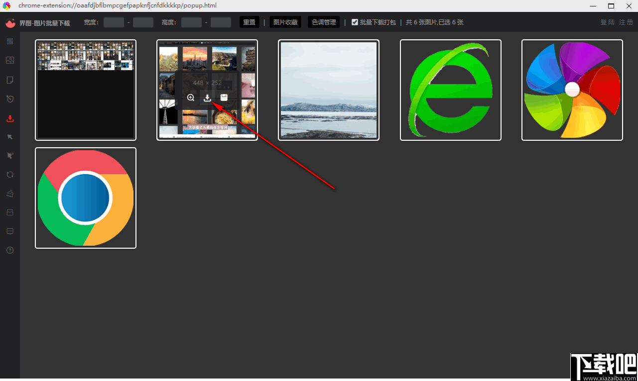The width and height of the screenshot is (638, 381).
Task: Click the maximum 高度 input field
Action: (x=221, y=22)
